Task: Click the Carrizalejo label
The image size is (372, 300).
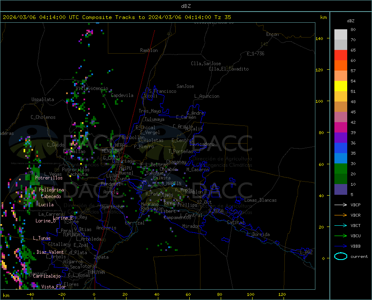Action: pyautogui.click(x=47, y=276)
